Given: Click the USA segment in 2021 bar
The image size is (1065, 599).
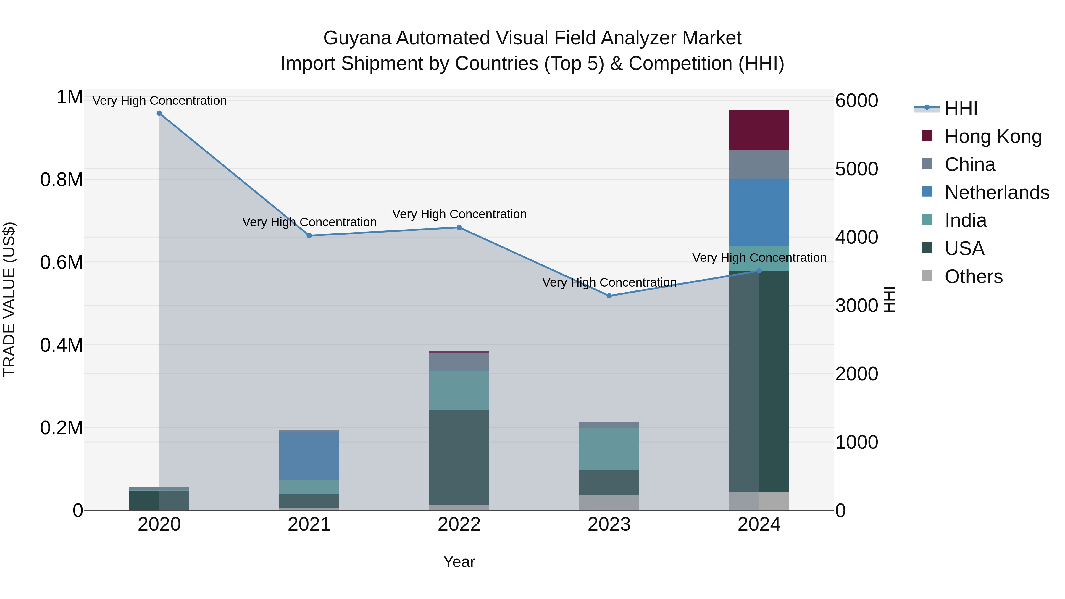Looking at the screenshot, I should [x=309, y=501].
